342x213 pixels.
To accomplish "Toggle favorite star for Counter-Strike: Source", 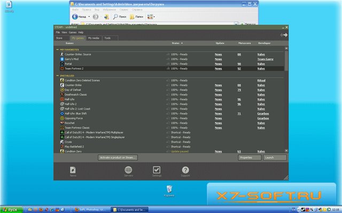I will [x=168, y=54].
